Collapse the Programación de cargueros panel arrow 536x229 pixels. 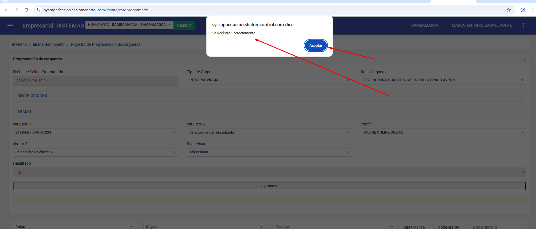click(525, 59)
